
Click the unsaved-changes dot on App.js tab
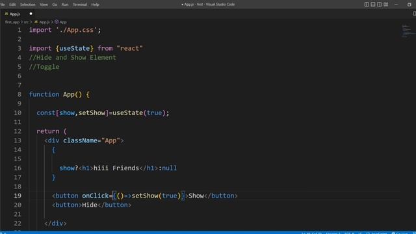click(31, 14)
